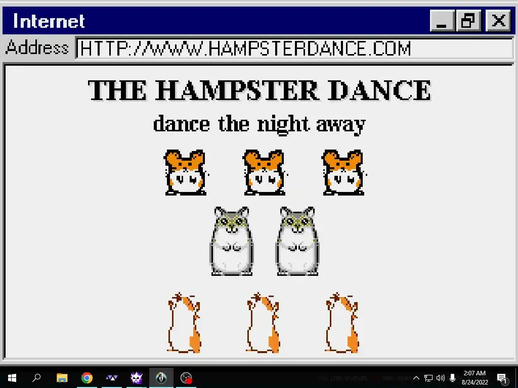Open Google Chrome from the taskbar

click(87, 378)
